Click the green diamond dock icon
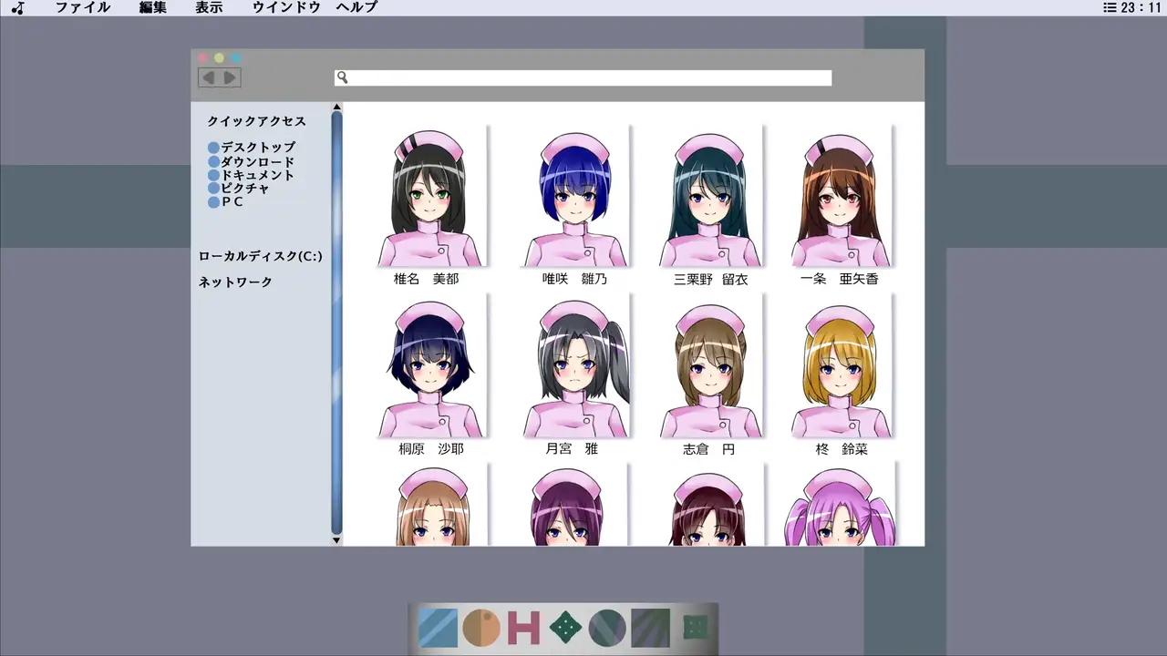Viewport: 1167px width, 656px height. pyautogui.click(x=565, y=629)
